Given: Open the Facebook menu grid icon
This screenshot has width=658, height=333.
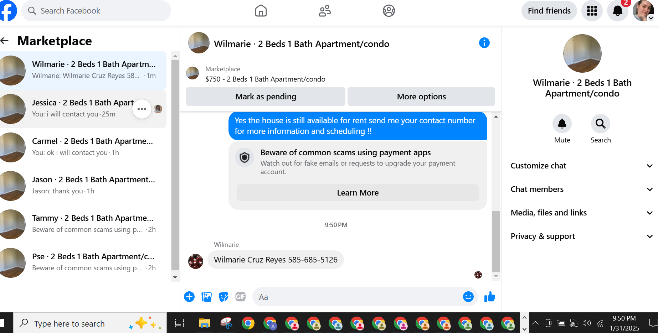Looking at the screenshot, I should pos(592,11).
